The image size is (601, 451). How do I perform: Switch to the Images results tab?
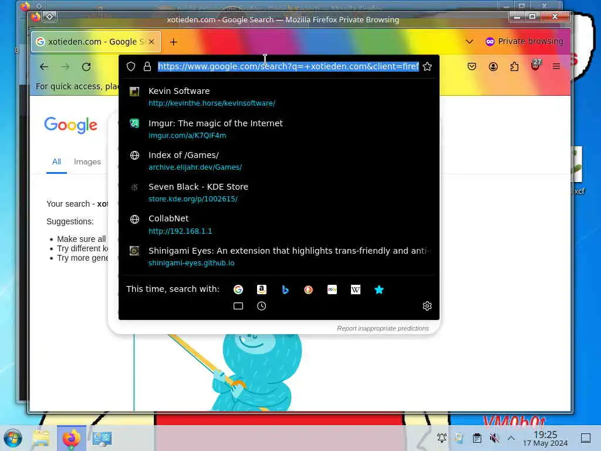coord(87,162)
